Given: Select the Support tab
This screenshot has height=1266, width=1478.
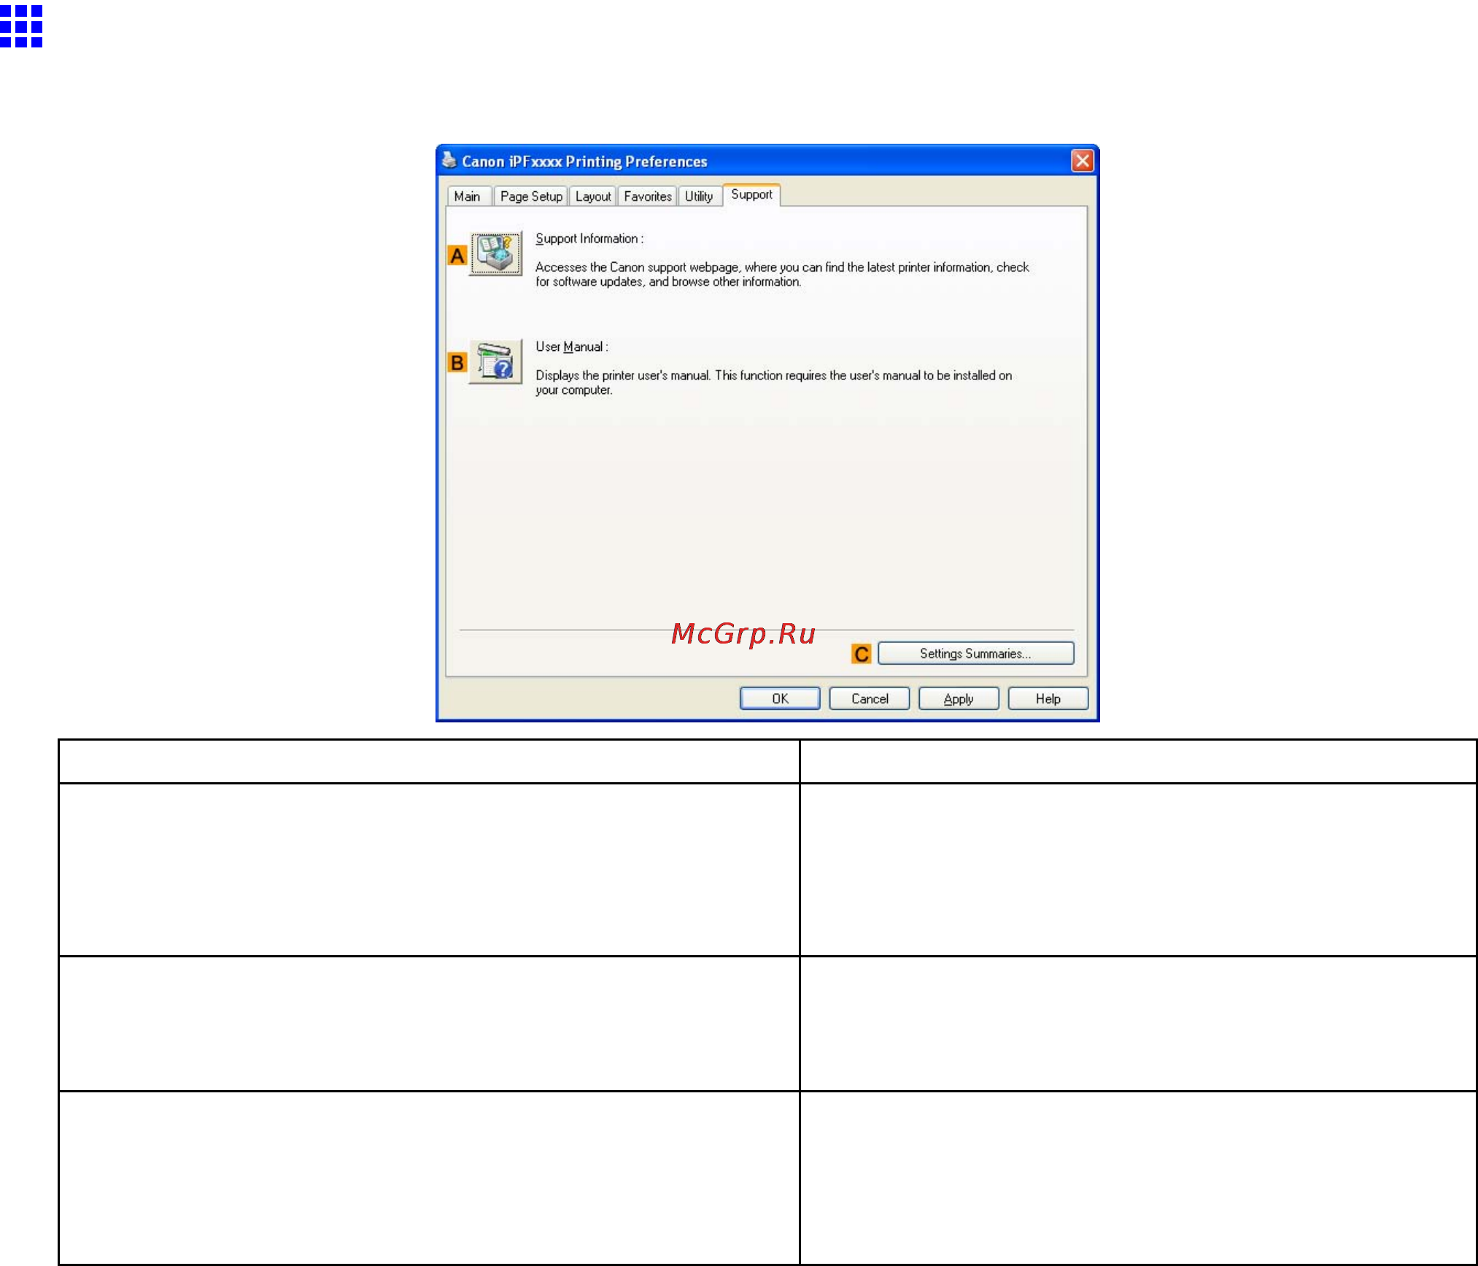Looking at the screenshot, I should coord(751,195).
